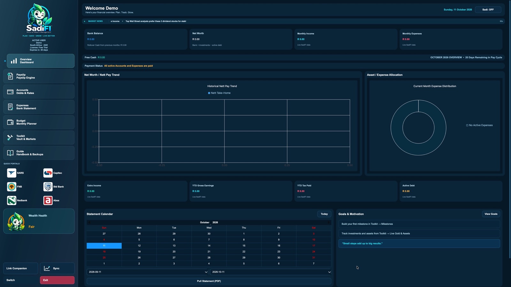511x287 pixels.
Task: Launch the Absa portal icon
Action: tap(48, 200)
